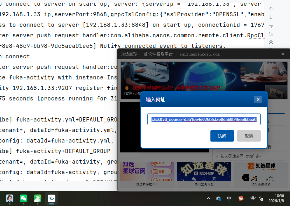This screenshot has height=206, width=290.
Task: Click the Sogou input S tray icon
Action: coord(241,198)
